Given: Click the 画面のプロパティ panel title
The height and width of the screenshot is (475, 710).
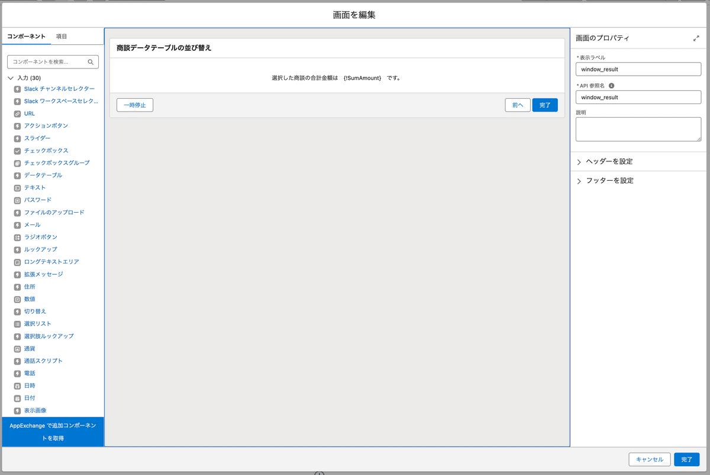Looking at the screenshot, I should pyautogui.click(x=602, y=38).
